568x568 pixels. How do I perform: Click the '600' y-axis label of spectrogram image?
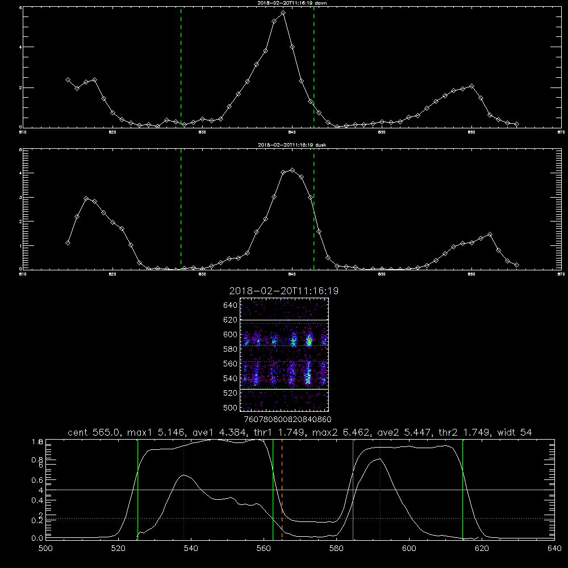point(231,335)
